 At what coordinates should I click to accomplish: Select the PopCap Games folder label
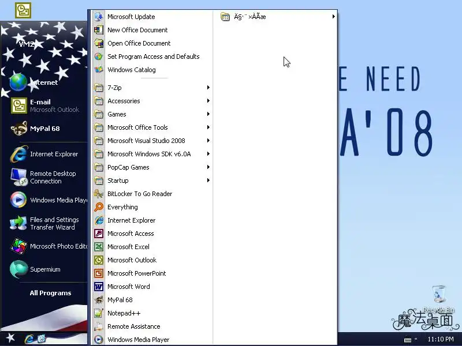[128, 167]
